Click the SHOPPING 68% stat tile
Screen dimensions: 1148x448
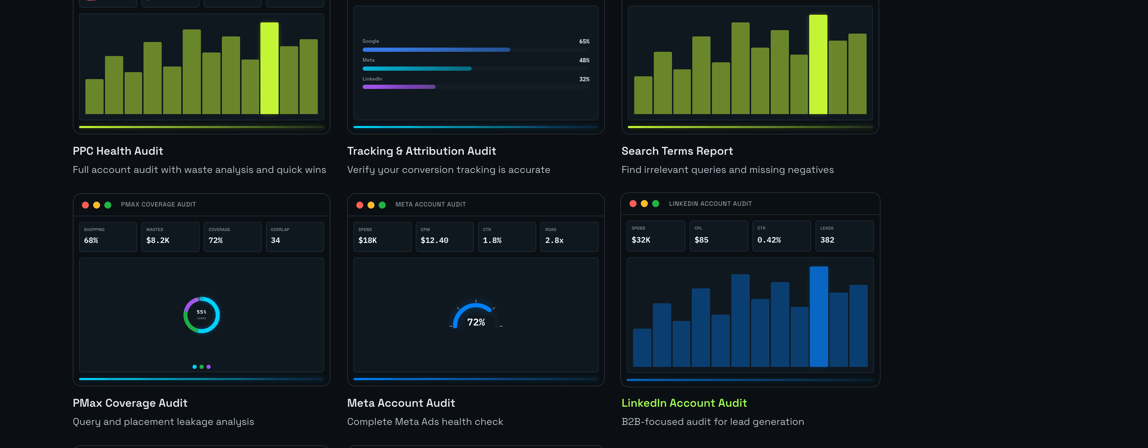(108, 236)
